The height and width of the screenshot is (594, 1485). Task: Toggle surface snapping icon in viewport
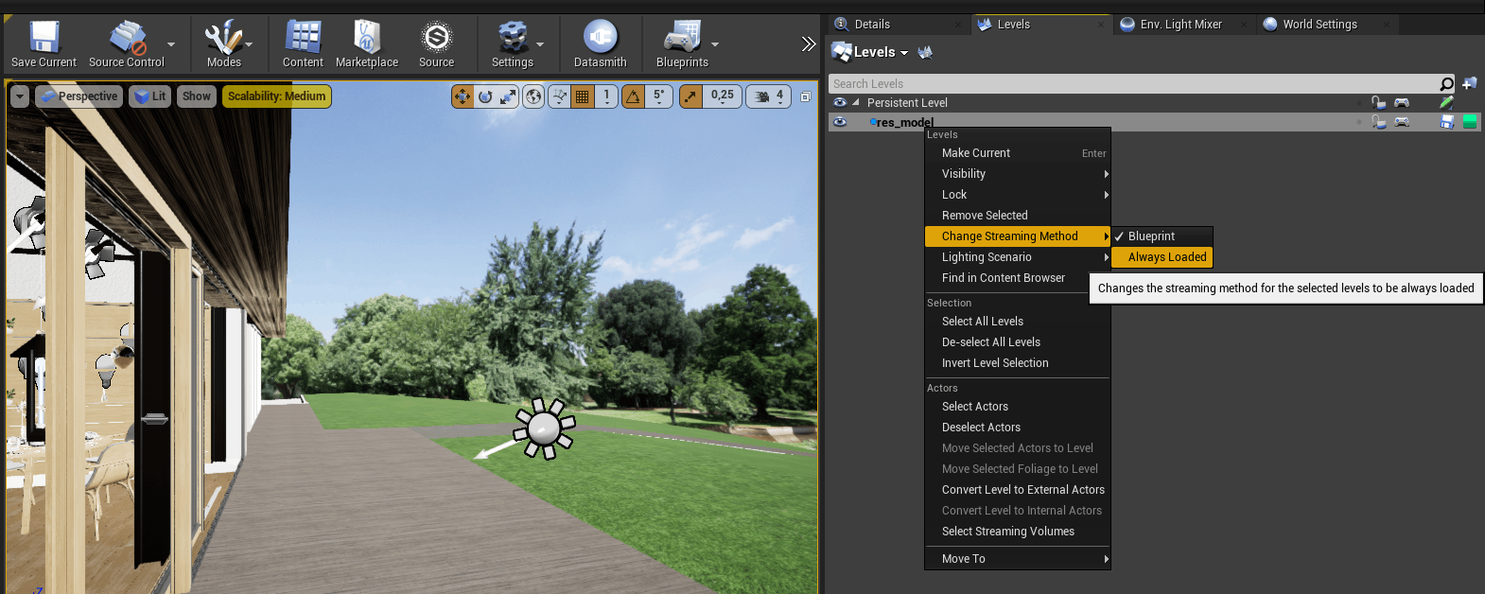click(x=559, y=96)
